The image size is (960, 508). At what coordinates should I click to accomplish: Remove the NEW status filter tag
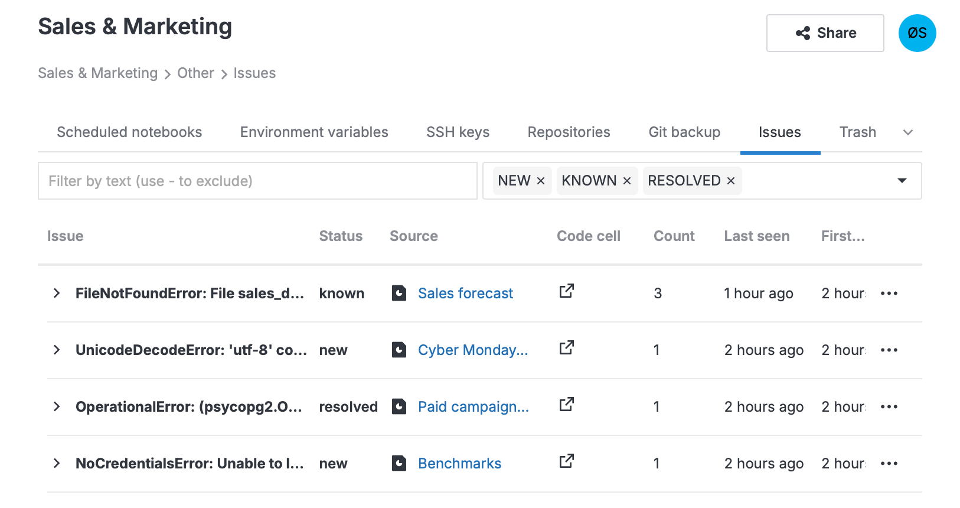(x=540, y=181)
